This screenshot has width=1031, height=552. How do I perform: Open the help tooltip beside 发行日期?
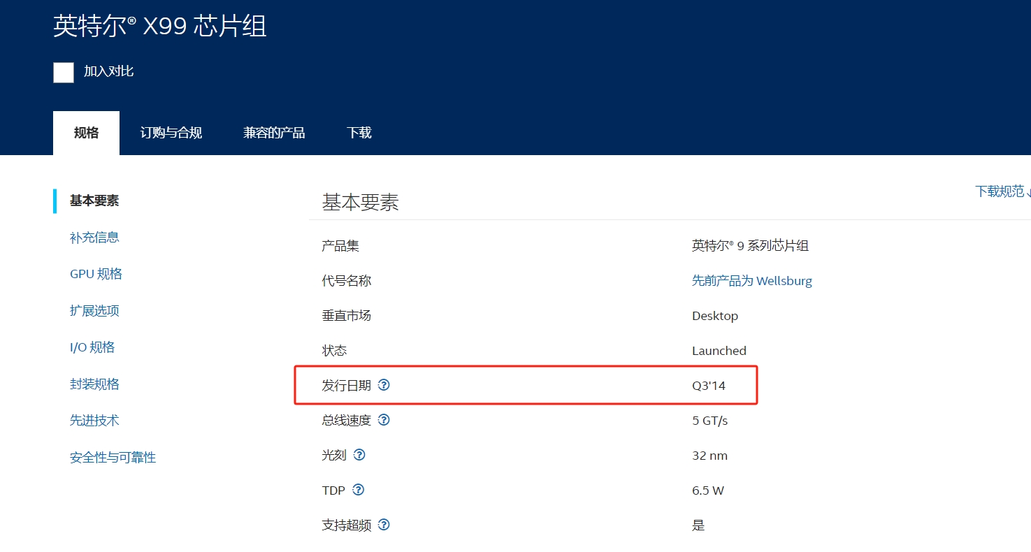(384, 384)
